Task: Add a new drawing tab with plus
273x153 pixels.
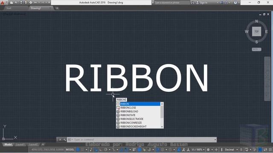Action: 57,8
